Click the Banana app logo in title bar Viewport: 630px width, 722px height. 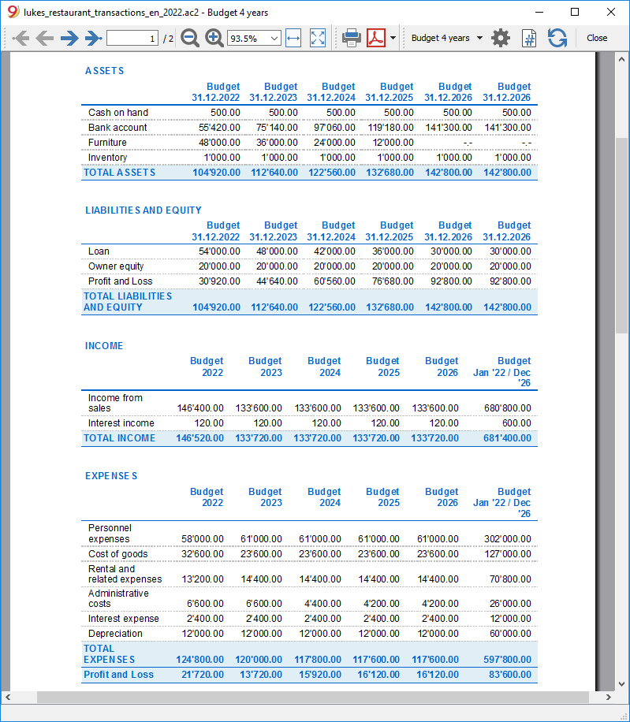point(13,12)
